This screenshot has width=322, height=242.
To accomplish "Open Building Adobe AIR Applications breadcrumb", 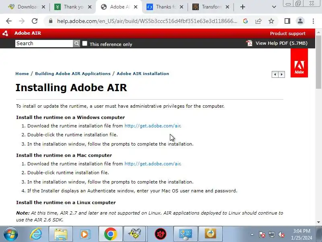I will (x=73, y=74).
